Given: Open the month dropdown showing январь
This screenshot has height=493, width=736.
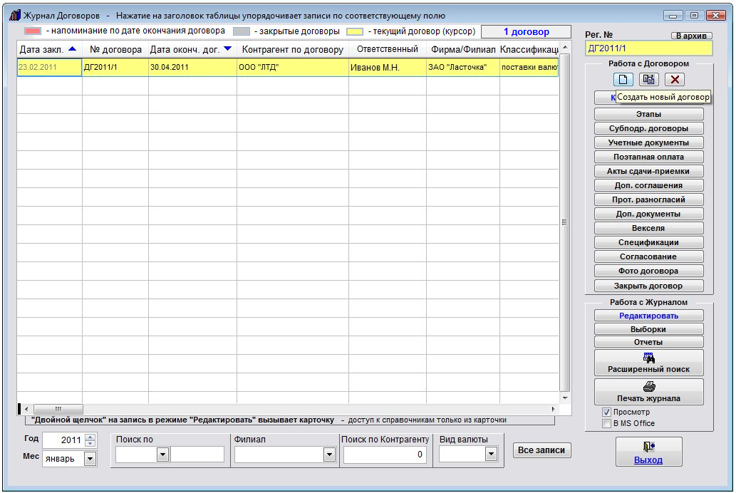Looking at the screenshot, I should pos(90,459).
